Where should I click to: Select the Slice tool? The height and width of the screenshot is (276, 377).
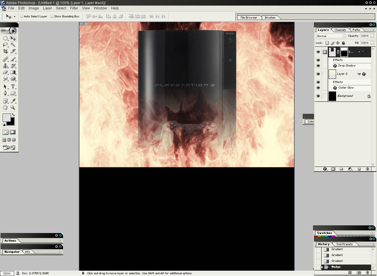tap(13, 51)
